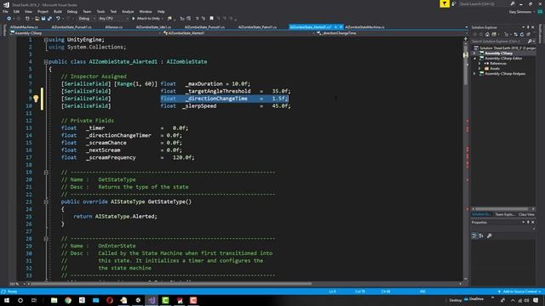The height and width of the screenshot is (306, 545).
Task: Toggle the bookmark toolbar icon
Action: [211, 19]
